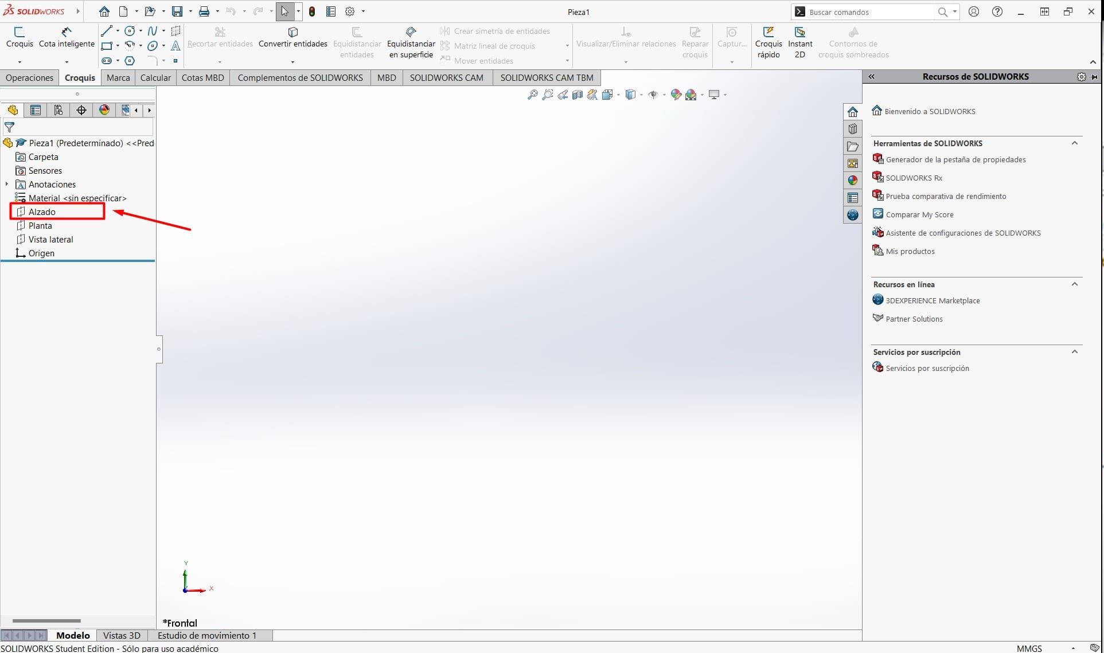Open the Vistas 3D bottom tab
The width and height of the screenshot is (1104, 653).
(122, 635)
